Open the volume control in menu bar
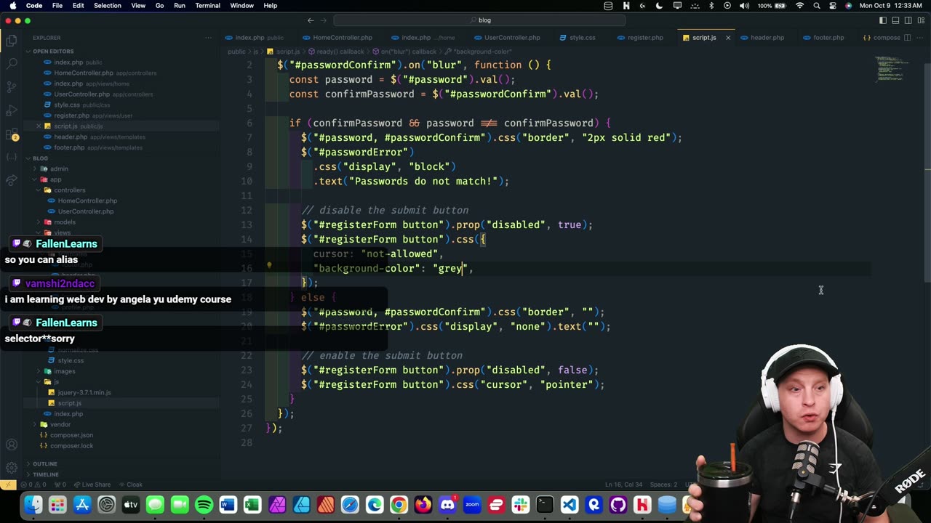The image size is (931, 523). pyautogui.click(x=744, y=6)
